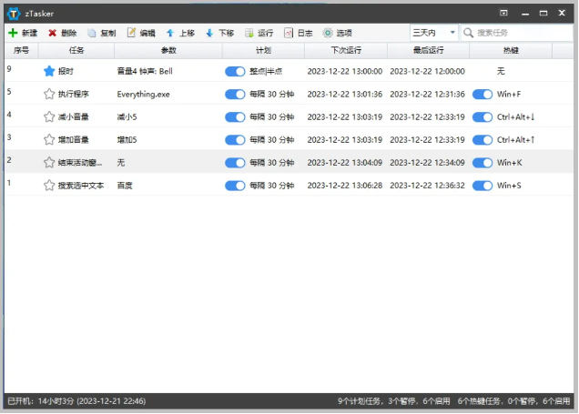This screenshot has height=414, width=579.
Task: Copy the task using 复制
Action: pos(102,33)
